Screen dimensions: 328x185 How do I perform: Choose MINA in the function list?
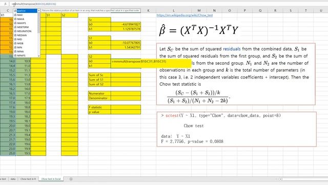pos(20,51)
